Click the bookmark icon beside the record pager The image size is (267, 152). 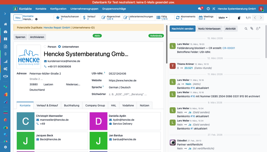(x=239, y=18)
